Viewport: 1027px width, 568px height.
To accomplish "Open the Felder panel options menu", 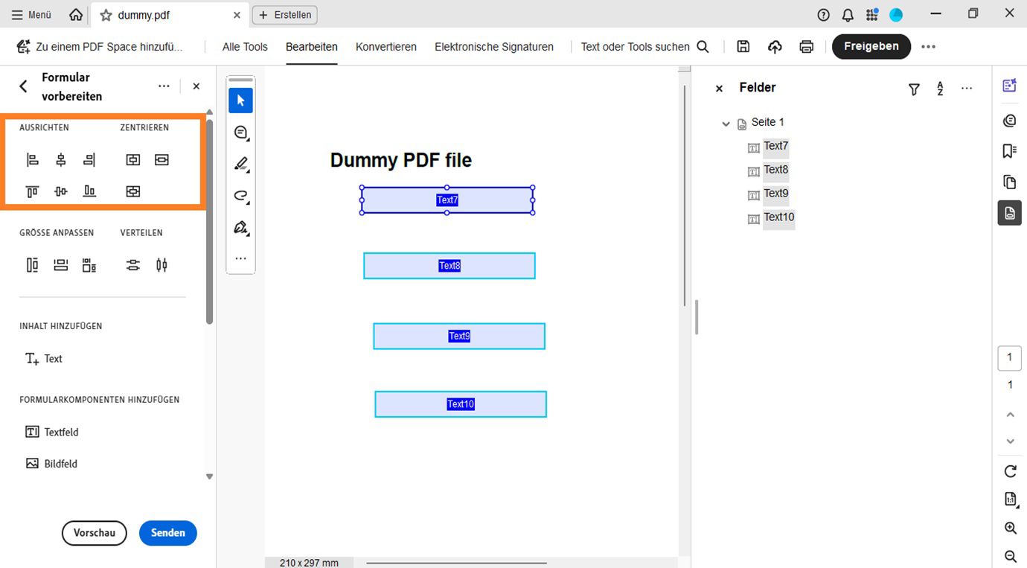I will 967,89.
